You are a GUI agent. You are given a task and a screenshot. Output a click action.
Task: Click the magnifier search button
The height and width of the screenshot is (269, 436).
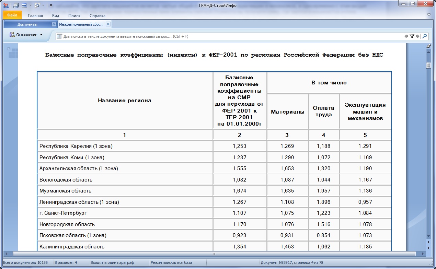click(425, 36)
